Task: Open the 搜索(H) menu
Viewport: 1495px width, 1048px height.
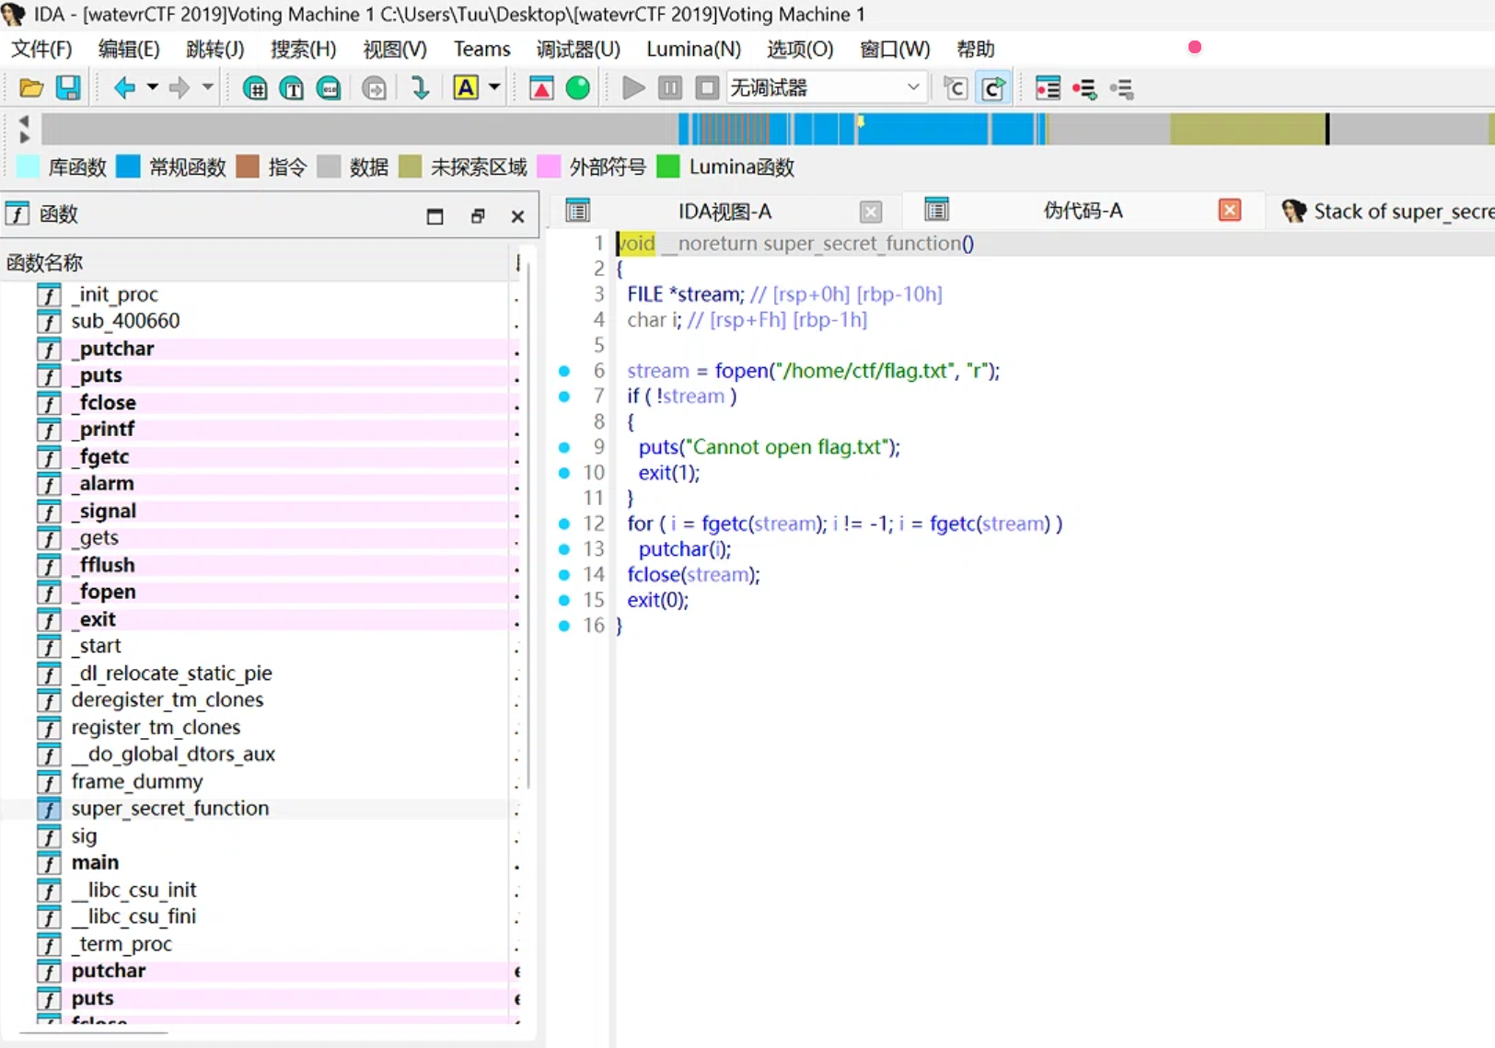Action: [303, 49]
